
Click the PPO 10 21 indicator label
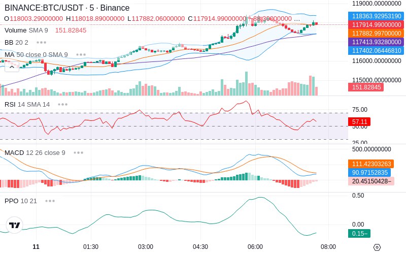tap(21, 201)
